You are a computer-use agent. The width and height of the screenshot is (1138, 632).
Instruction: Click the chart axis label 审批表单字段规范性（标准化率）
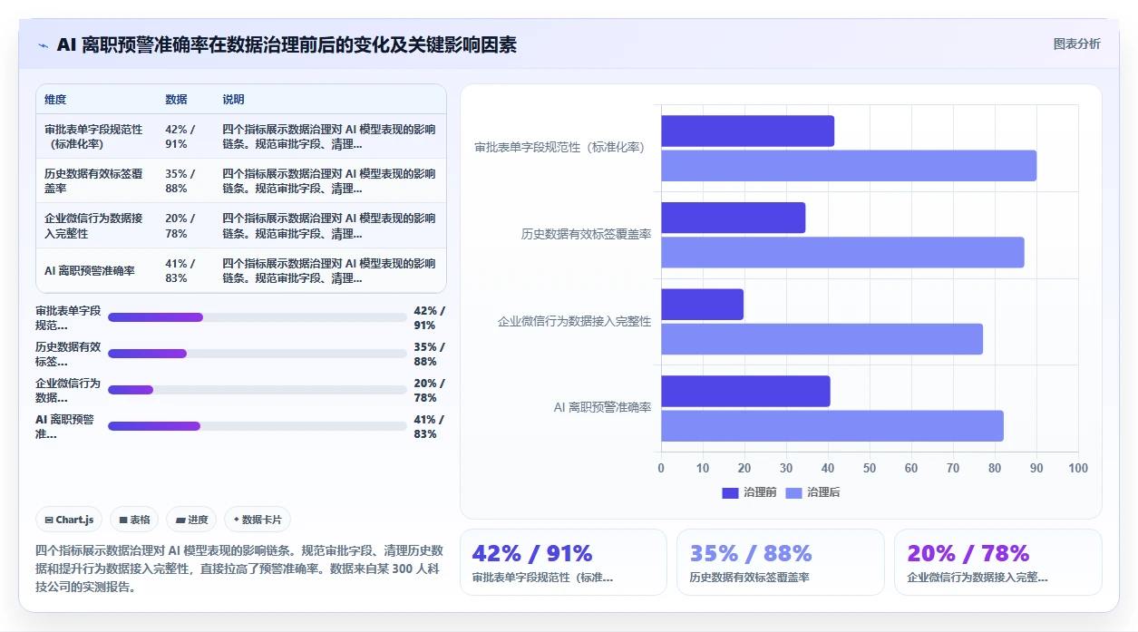pyautogui.click(x=562, y=147)
